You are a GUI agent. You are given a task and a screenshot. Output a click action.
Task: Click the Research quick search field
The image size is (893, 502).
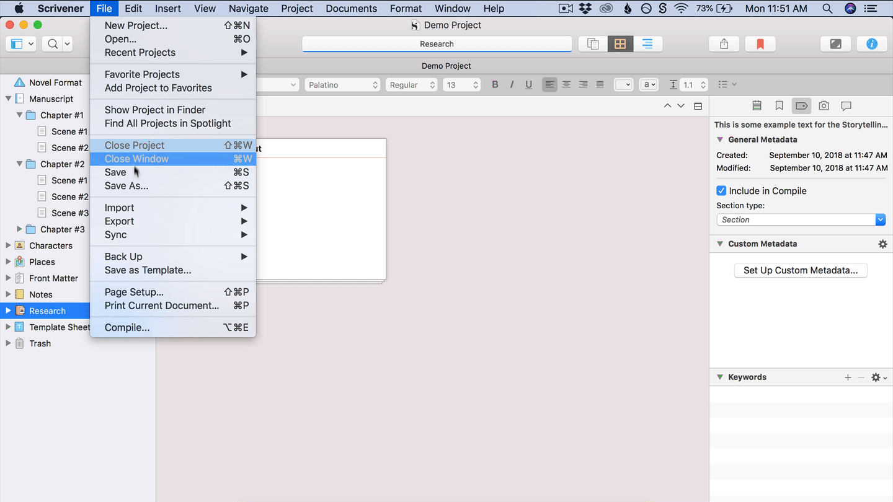pos(437,44)
